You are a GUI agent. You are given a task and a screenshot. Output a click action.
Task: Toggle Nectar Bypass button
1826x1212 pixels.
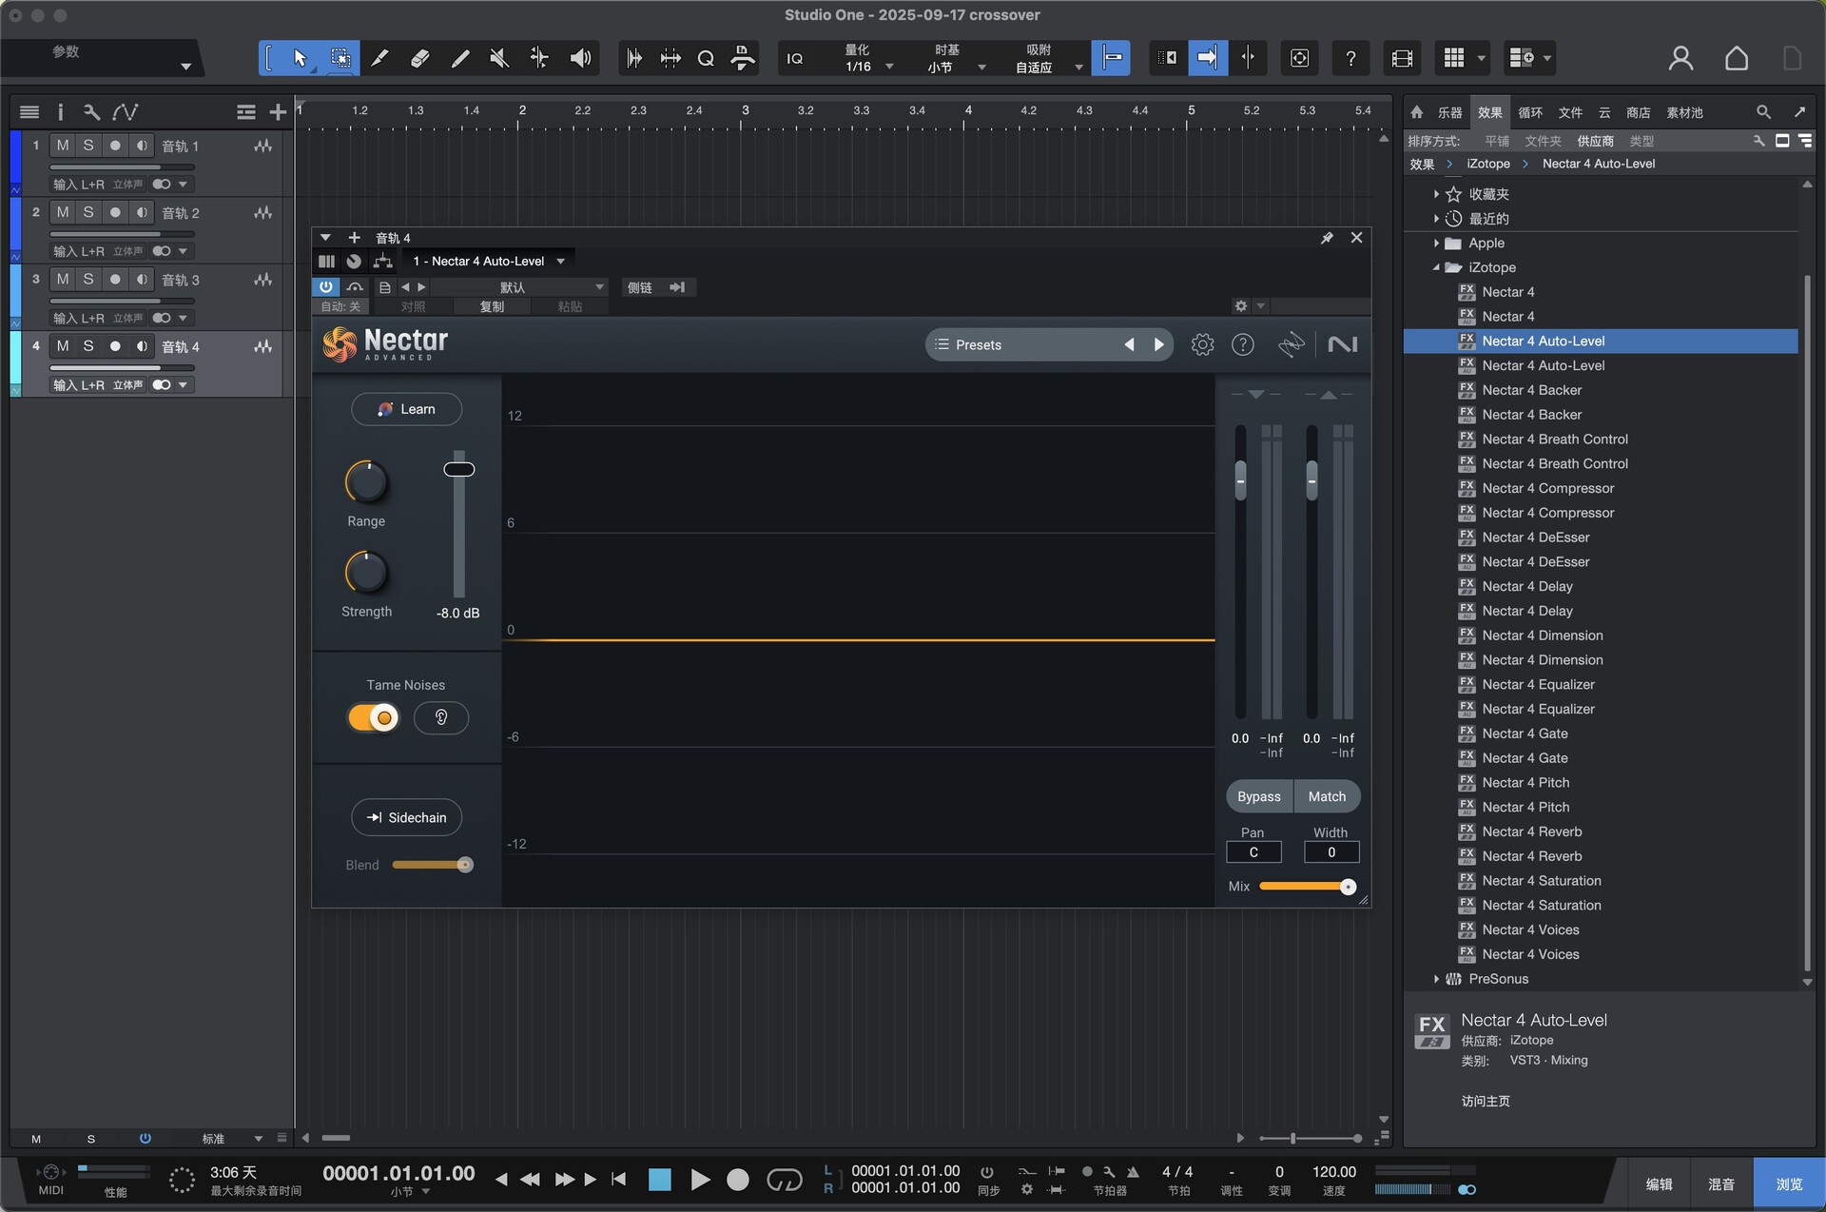click(x=1259, y=796)
